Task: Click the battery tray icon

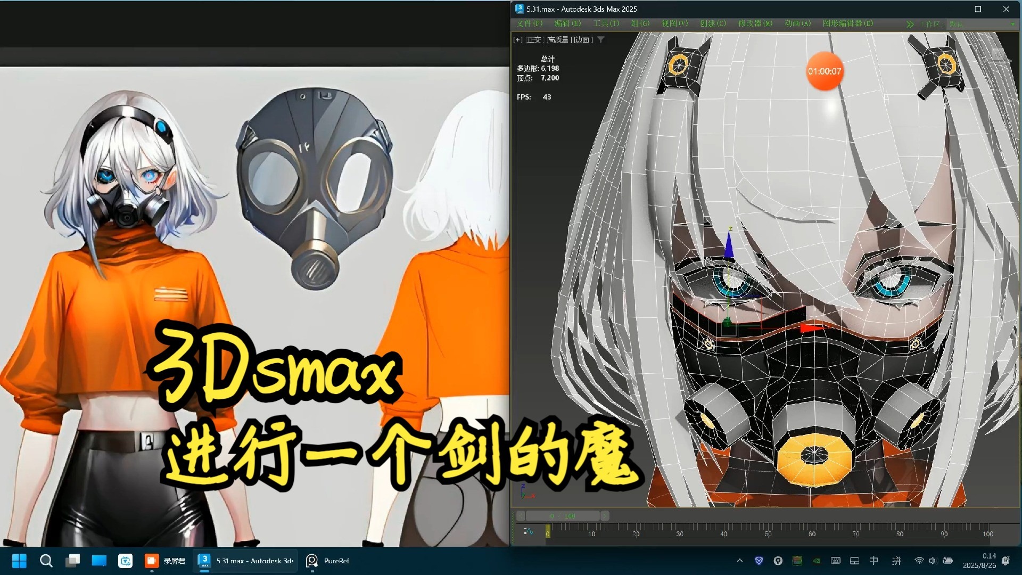Action: 948,561
